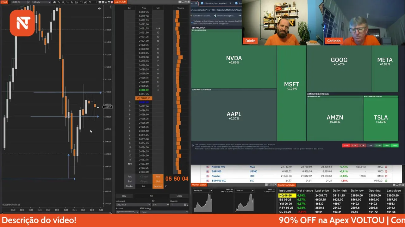Open the chart bar type icon

54,2
